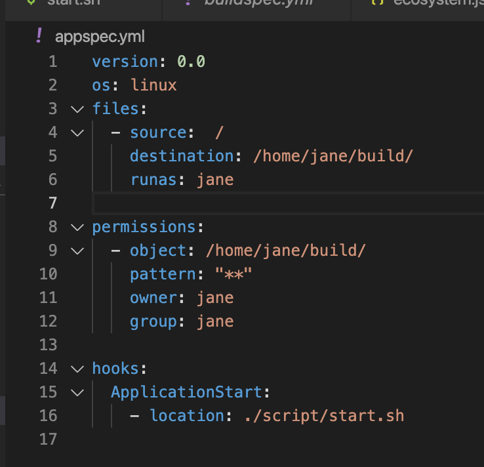Viewport: 484px width, 467px height.
Task: Click the version key on line 1
Action: click(x=125, y=62)
